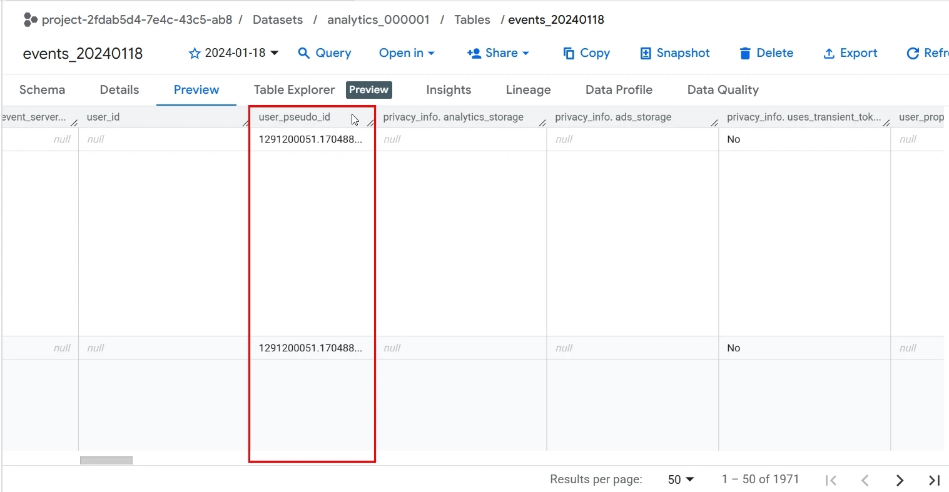Open the Data Profile tab
This screenshot has height=492, width=949.
point(619,89)
